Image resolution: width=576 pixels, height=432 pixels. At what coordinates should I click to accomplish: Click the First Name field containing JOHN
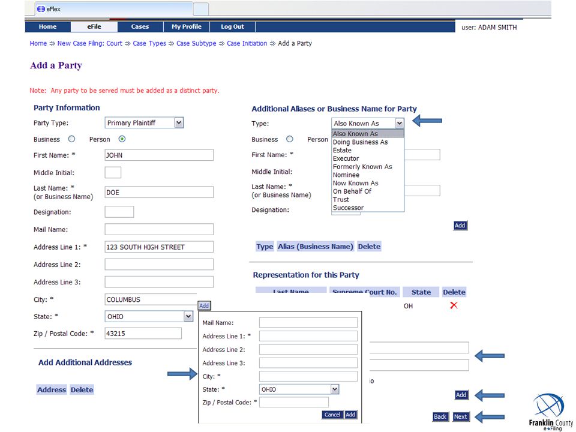[x=159, y=155]
